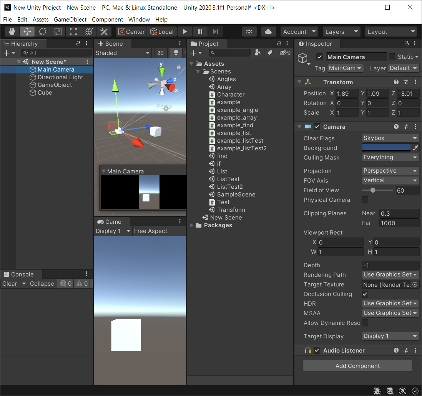
Task: Search by type icon in Project
Action: point(258,53)
